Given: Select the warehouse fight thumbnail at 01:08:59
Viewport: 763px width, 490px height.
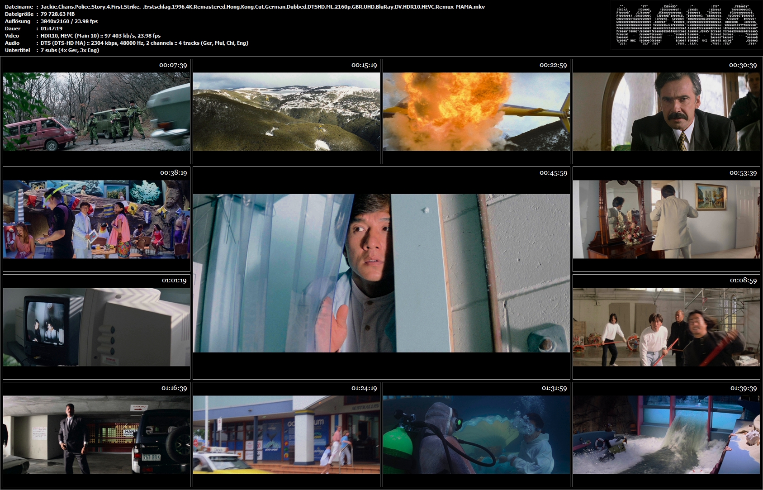Looking at the screenshot, I should click(666, 327).
